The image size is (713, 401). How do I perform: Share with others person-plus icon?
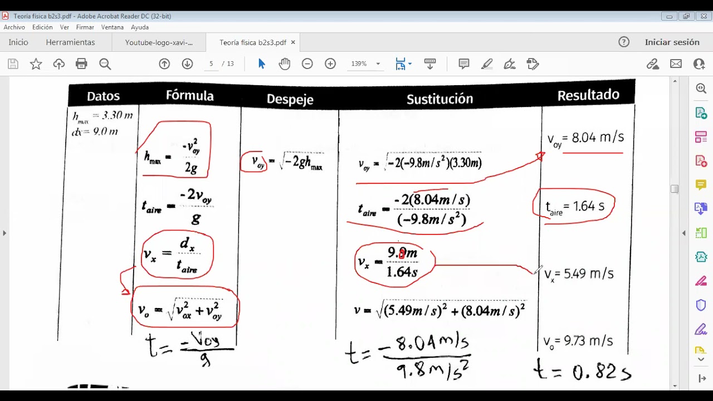pyautogui.click(x=699, y=64)
